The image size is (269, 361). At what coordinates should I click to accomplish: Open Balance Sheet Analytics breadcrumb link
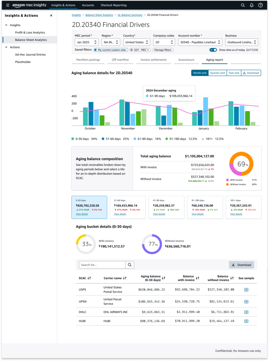(99, 15)
